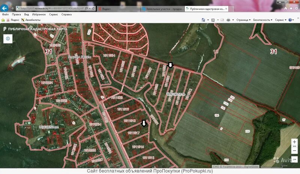Image resolution: width=300 pixels, height=174 pixels.
Task: Open the address bar autocomplete dropdown arrow
Action: click(90, 9)
